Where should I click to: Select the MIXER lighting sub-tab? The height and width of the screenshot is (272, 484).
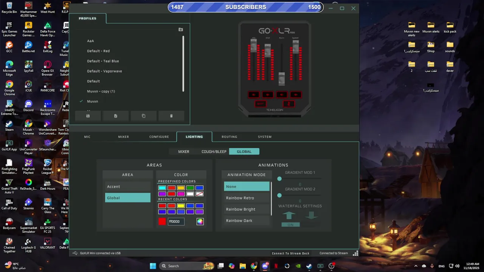pos(184,151)
